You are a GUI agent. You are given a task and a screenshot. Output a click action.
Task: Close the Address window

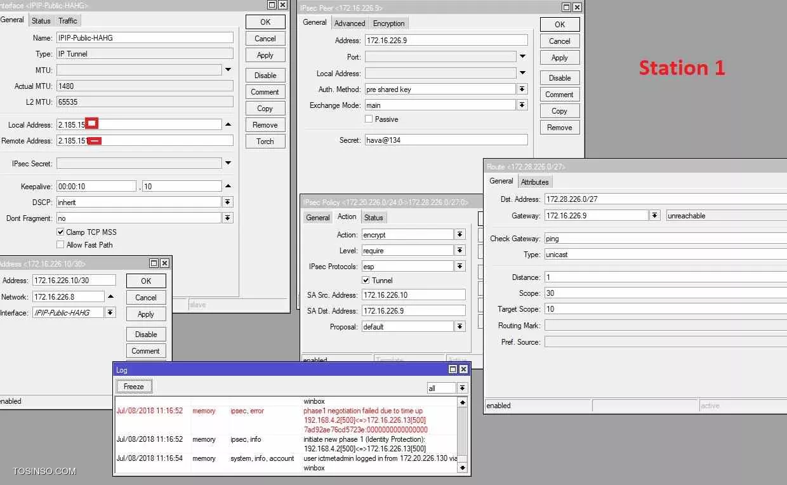pos(164,263)
